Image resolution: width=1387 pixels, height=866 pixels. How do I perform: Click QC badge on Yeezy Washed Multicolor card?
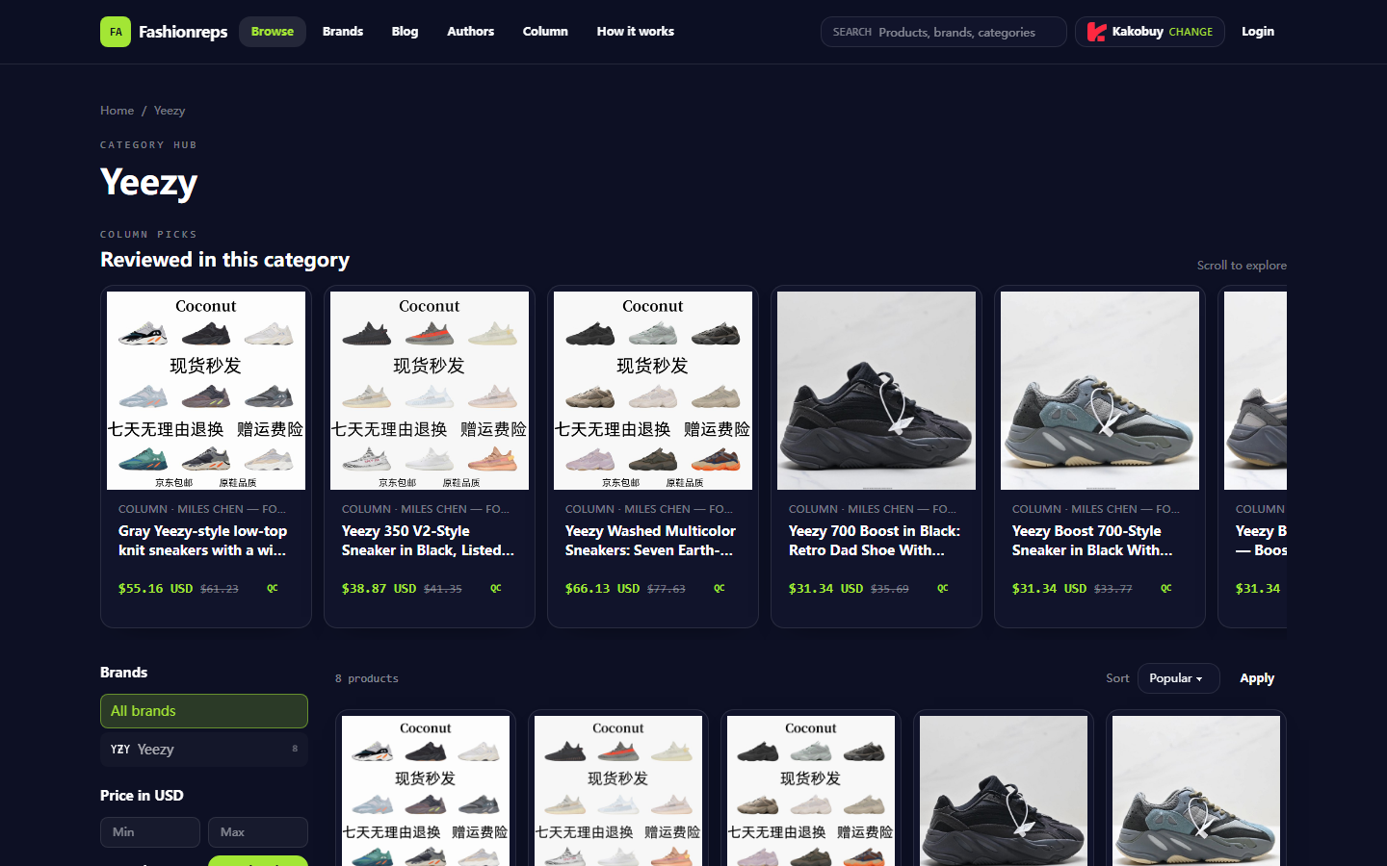click(720, 588)
